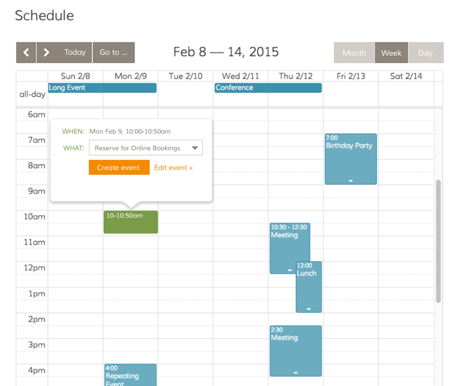The height and width of the screenshot is (386, 456).
Task: Go to the previous week arrow
Action: (x=26, y=53)
